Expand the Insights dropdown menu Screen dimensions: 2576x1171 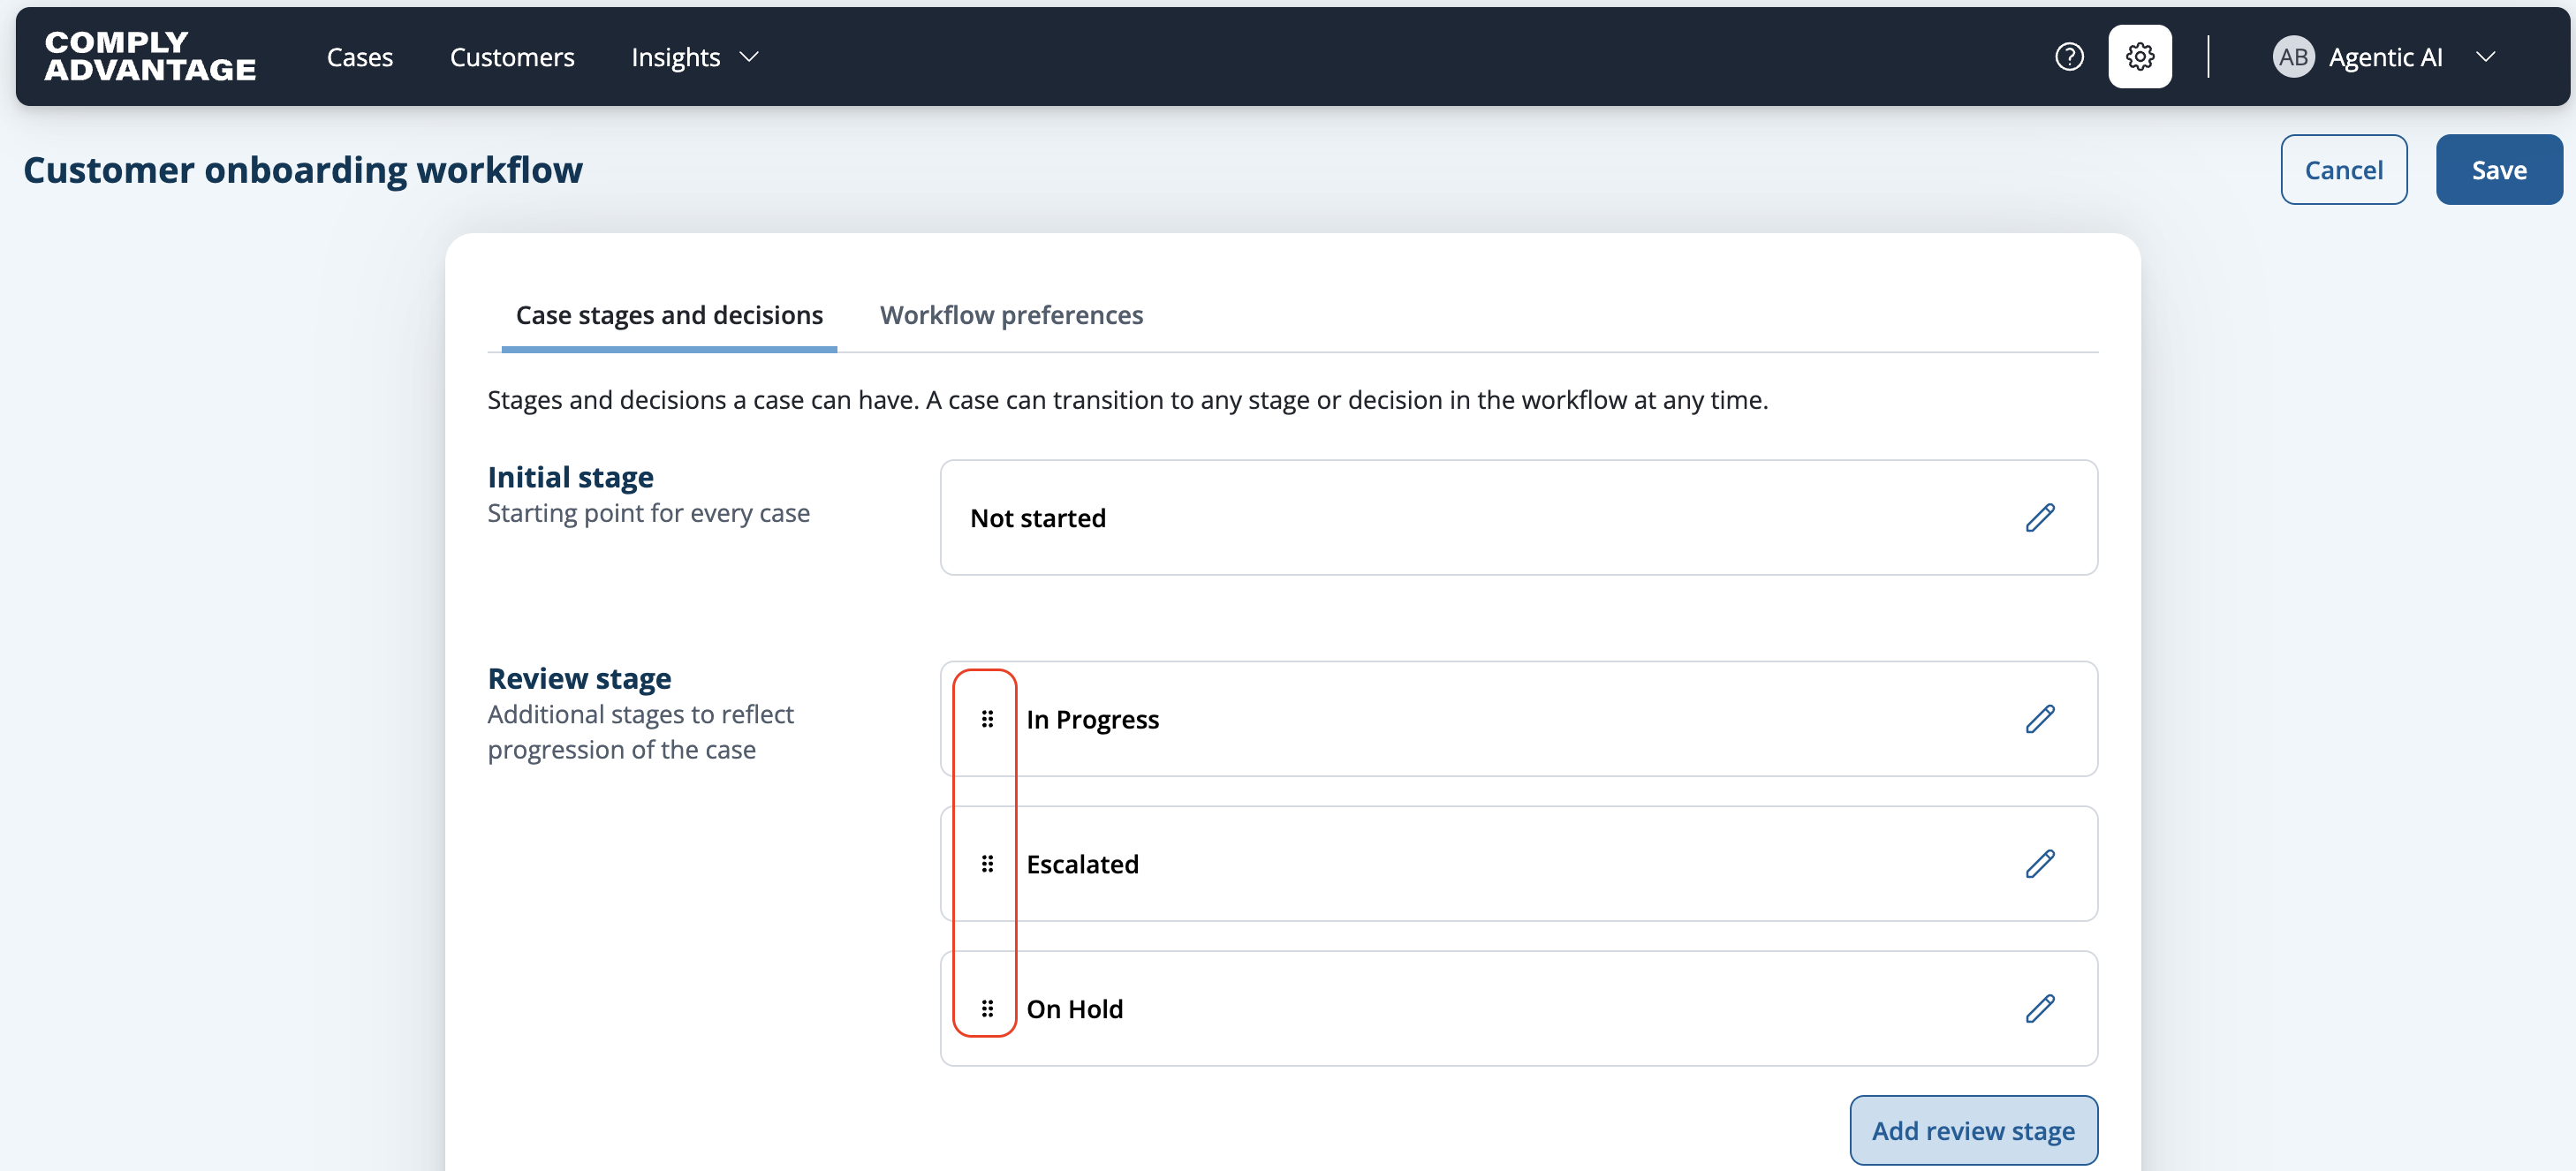(x=695, y=57)
